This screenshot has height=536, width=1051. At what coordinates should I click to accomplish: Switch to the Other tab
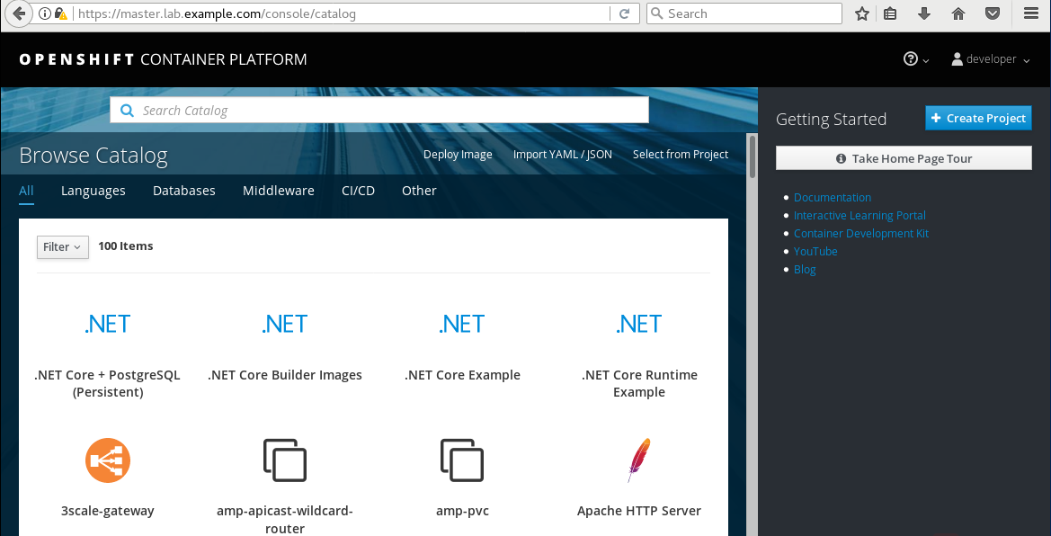419,191
